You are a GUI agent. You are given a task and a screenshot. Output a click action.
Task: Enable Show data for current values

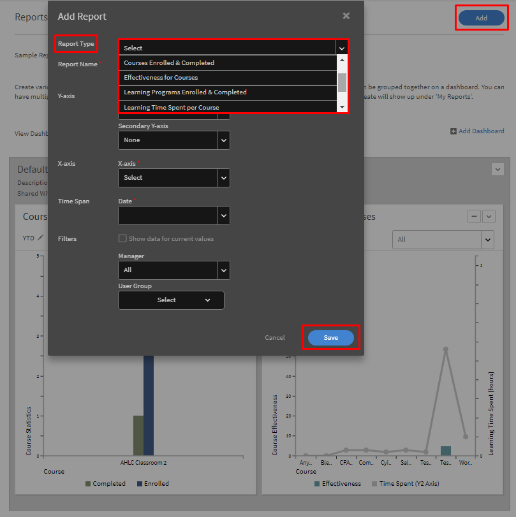(122, 239)
